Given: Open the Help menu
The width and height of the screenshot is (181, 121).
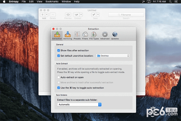Looking at the screenshot, I should [77, 2].
